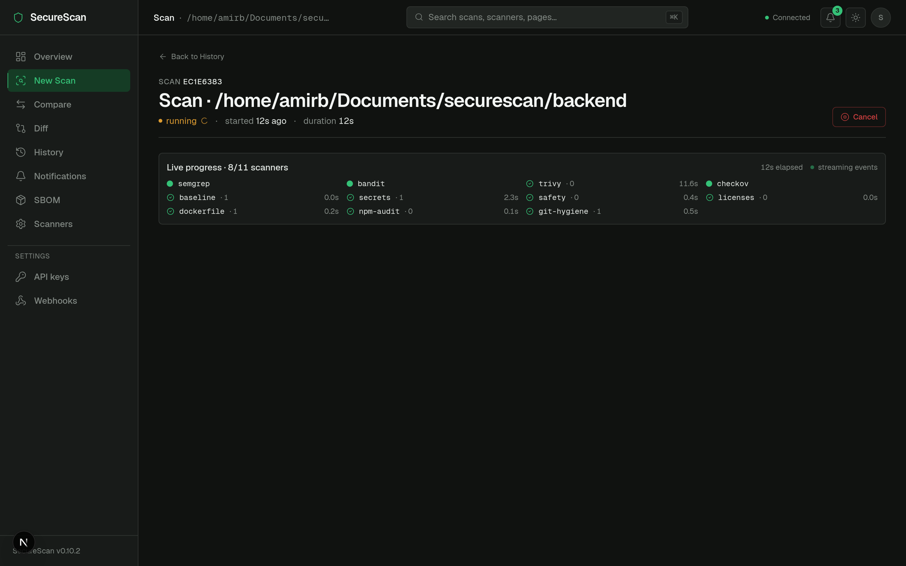Image resolution: width=906 pixels, height=566 pixels.
Task: Click the SecureScan brand name
Action: coord(58,17)
